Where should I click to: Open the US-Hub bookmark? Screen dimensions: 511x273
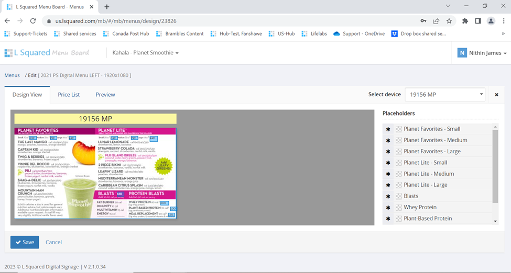pyautogui.click(x=281, y=33)
